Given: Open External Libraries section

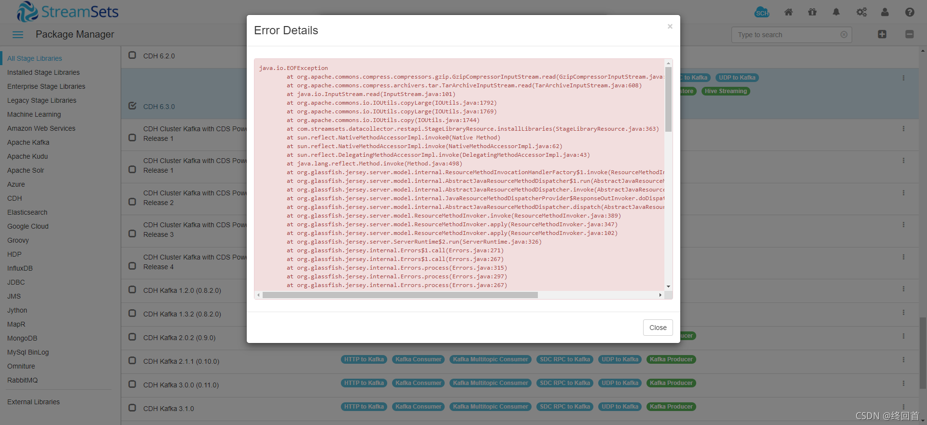Looking at the screenshot, I should click(x=34, y=402).
